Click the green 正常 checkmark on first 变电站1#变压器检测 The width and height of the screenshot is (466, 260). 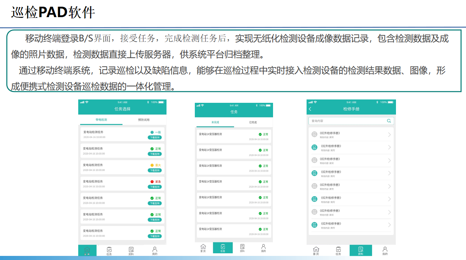(x=260, y=134)
